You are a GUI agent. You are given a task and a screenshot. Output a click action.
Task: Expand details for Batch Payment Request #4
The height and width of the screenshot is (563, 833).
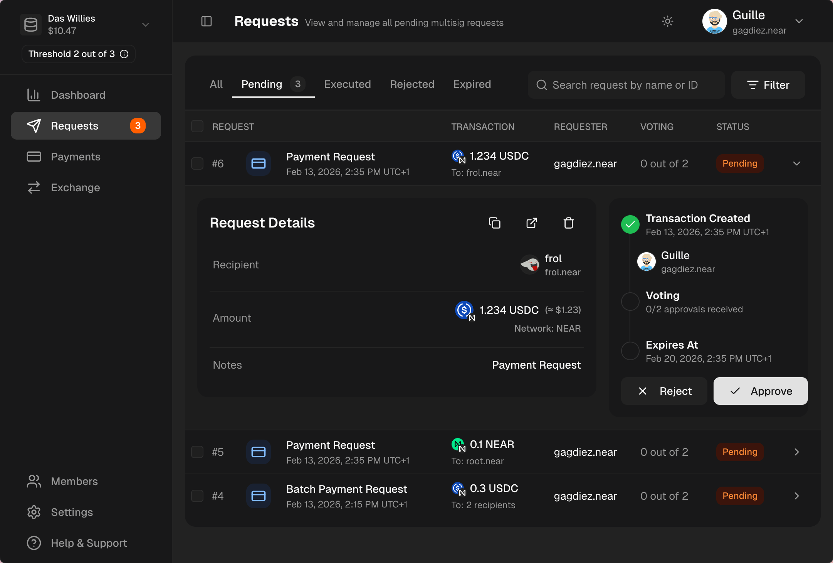pos(796,496)
